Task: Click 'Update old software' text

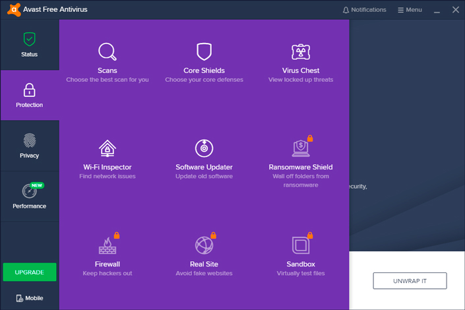Action: pos(204,176)
